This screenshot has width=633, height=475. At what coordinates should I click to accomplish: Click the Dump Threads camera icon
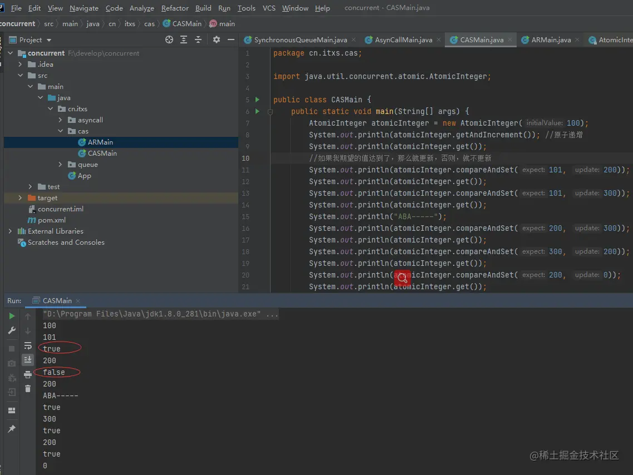pos(12,363)
